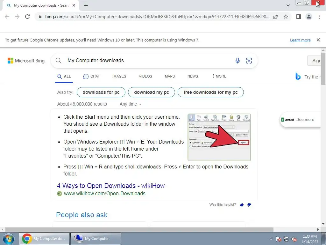Switch to My Computer taskbar window
Viewport: 326px width, 245px height.
[96, 239]
